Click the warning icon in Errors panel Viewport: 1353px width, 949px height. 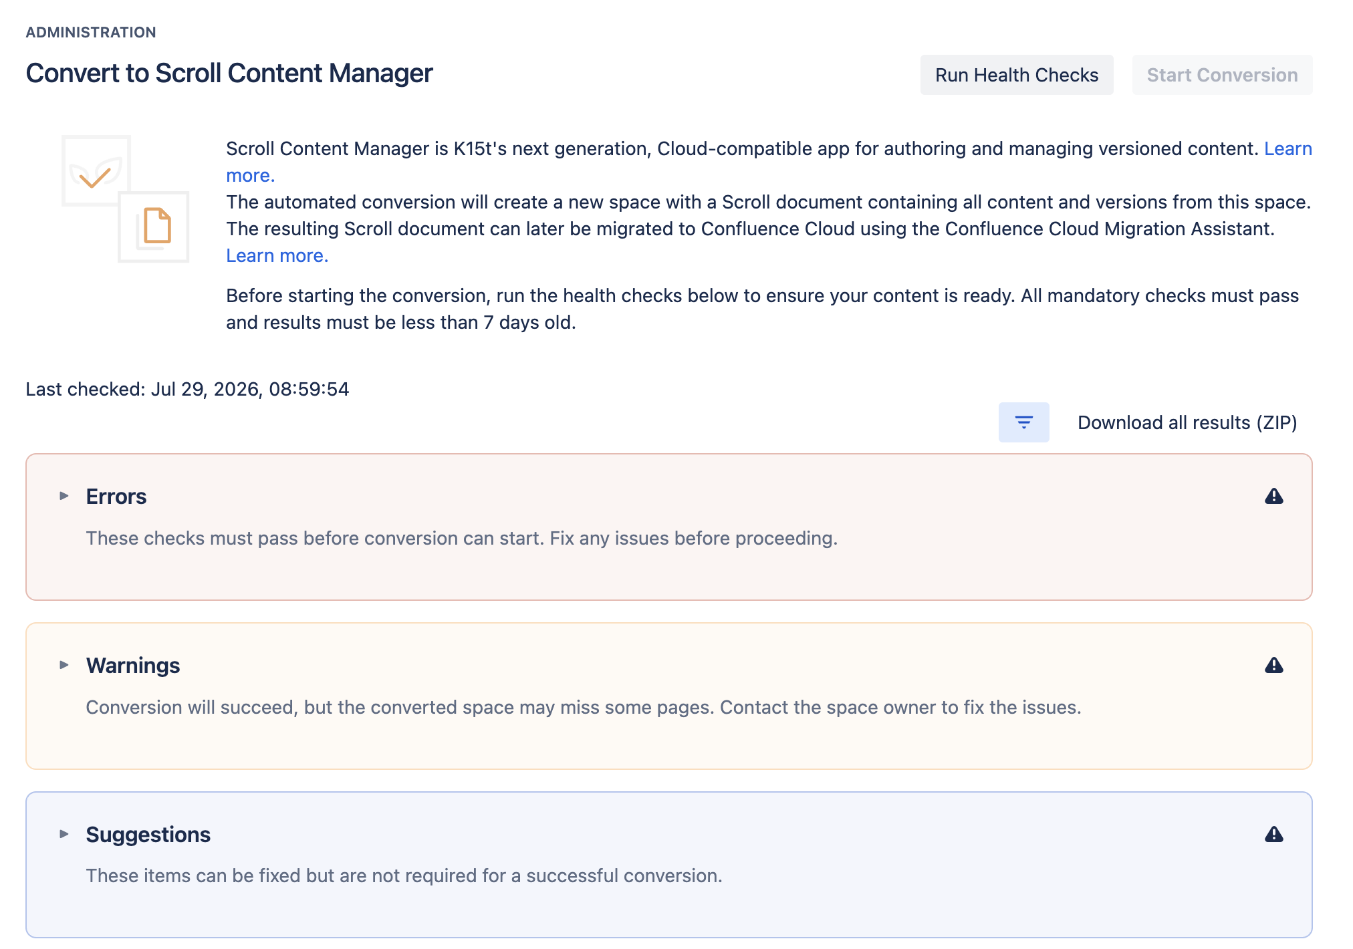(x=1274, y=496)
